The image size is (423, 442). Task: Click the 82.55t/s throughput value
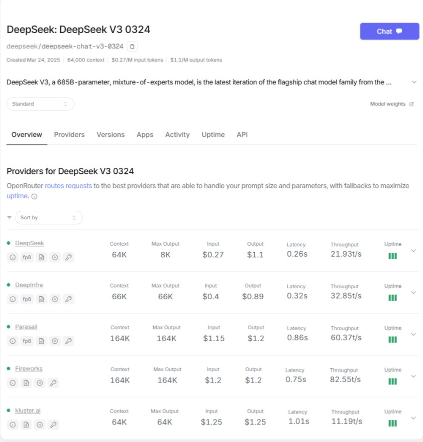click(345, 380)
